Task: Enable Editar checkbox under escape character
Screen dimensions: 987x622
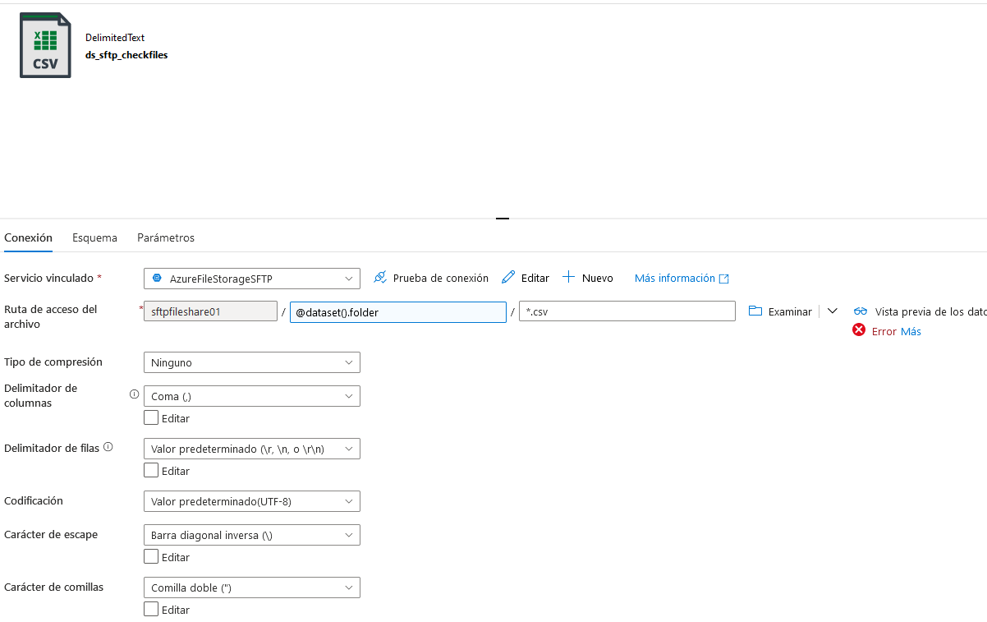Action: pyautogui.click(x=151, y=556)
